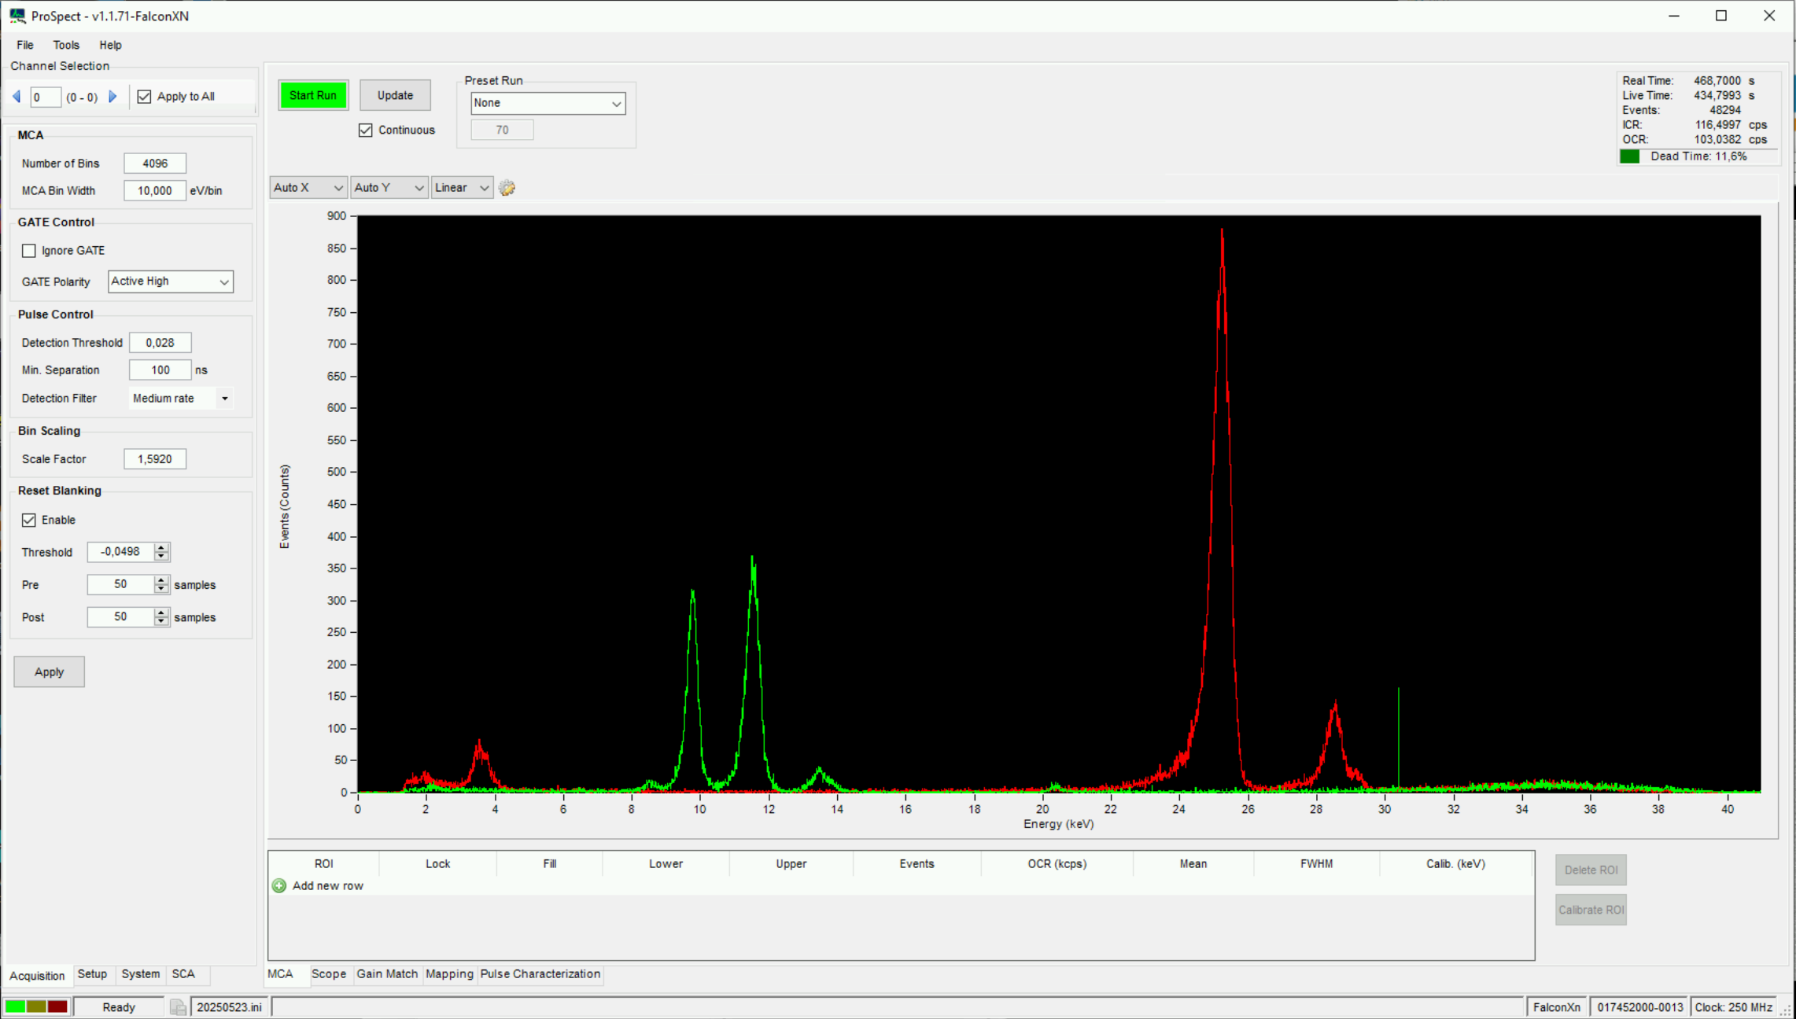Viewport: 1796px width, 1019px height.
Task: Click the Detection Threshold input field
Action: point(160,343)
